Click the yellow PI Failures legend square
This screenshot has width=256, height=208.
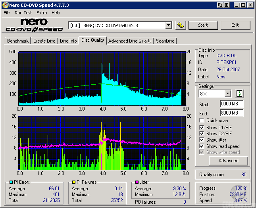[73, 183]
